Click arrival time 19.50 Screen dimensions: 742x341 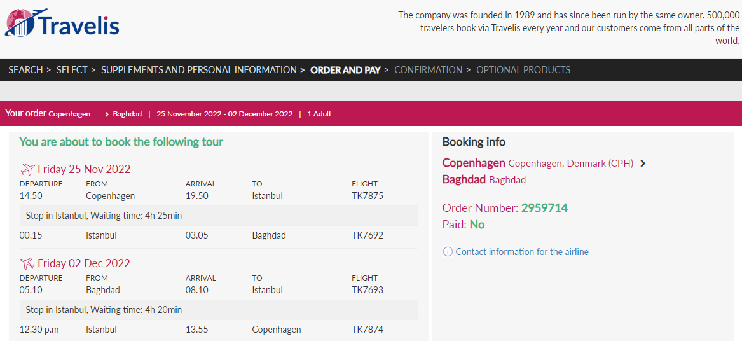pyautogui.click(x=197, y=195)
